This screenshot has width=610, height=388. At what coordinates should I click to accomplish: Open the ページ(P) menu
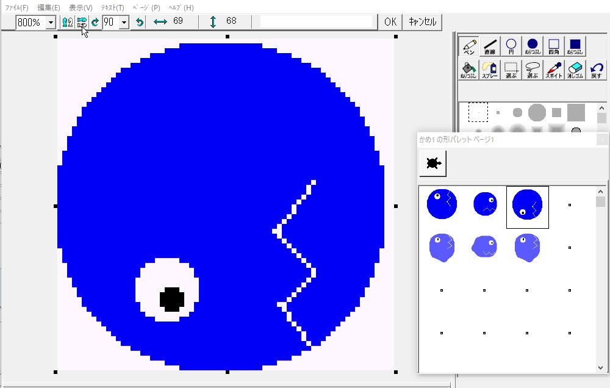tap(146, 8)
